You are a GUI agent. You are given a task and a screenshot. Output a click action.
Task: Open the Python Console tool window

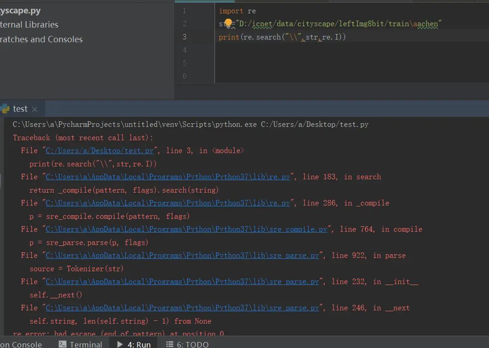21,344
